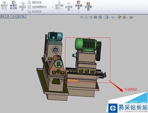Click the View Settings icon

coord(131,17)
